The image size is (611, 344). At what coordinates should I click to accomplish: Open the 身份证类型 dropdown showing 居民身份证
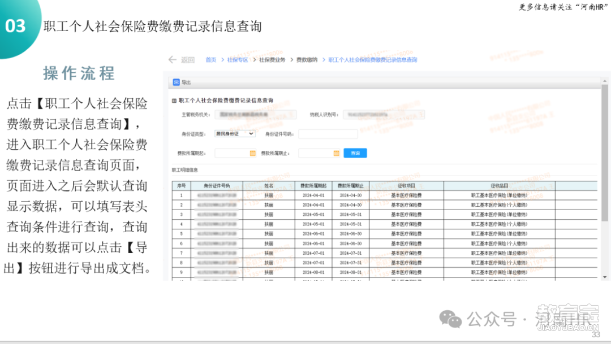235,133
